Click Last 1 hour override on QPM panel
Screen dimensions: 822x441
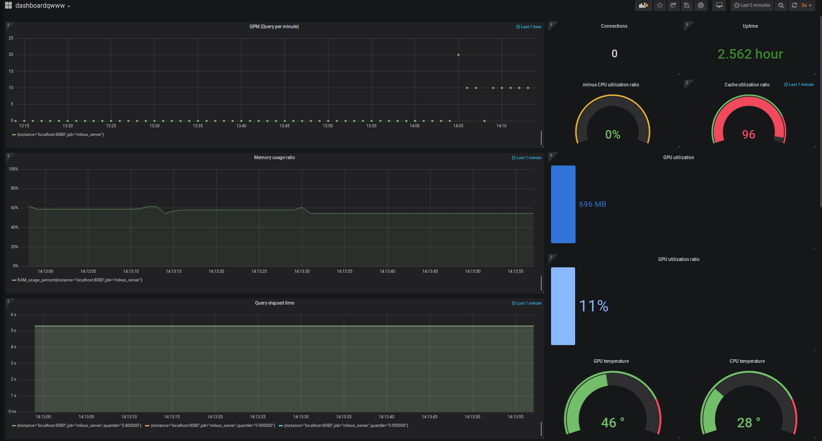[529, 27]
